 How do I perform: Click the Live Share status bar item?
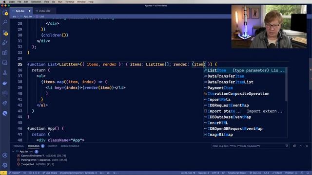(x=50, y=173)
